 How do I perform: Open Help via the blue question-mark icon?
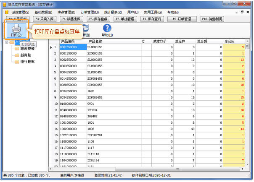point(107,29)
